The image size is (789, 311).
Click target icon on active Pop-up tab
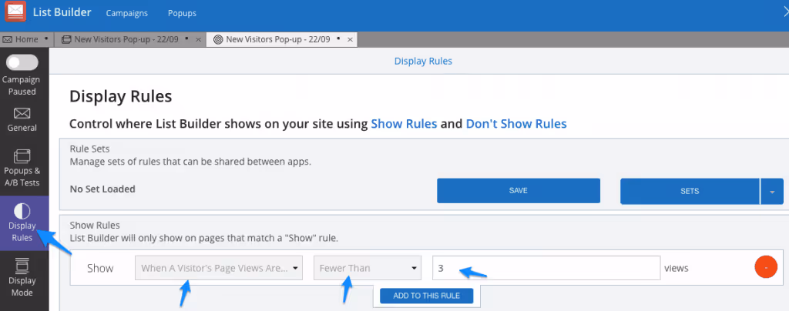(218, 40)
